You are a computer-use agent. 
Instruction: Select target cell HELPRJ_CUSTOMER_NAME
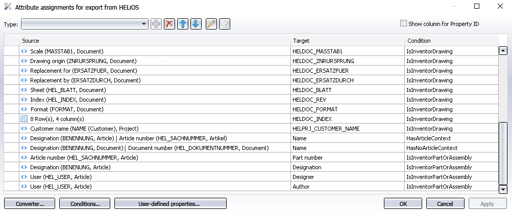tap(348, 129)
